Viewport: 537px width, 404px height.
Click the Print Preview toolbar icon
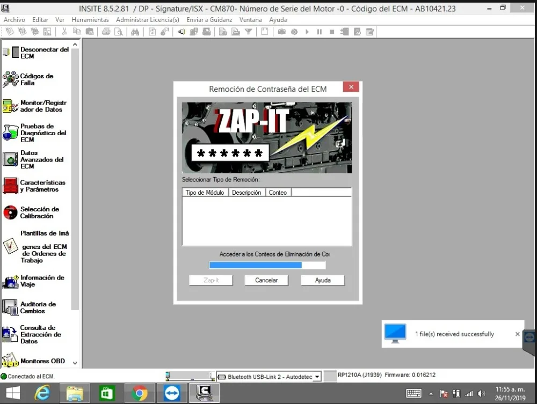point(119,32)
